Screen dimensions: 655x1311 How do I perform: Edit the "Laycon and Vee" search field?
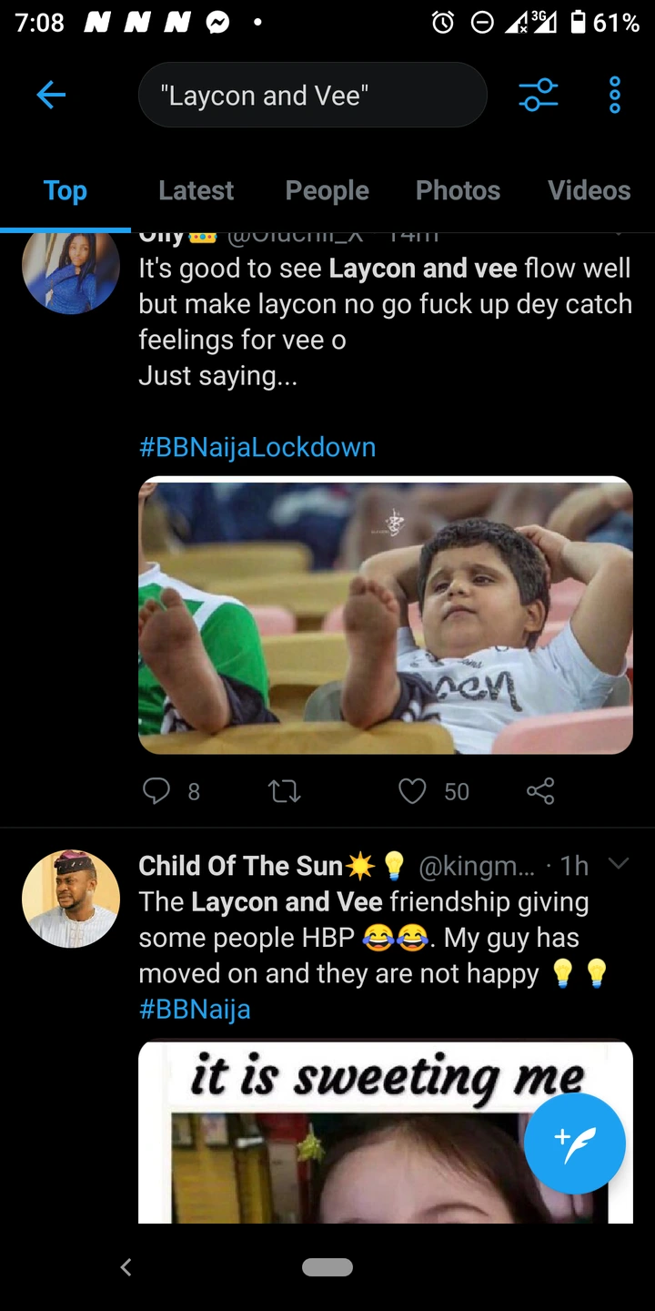coord(312,95)
